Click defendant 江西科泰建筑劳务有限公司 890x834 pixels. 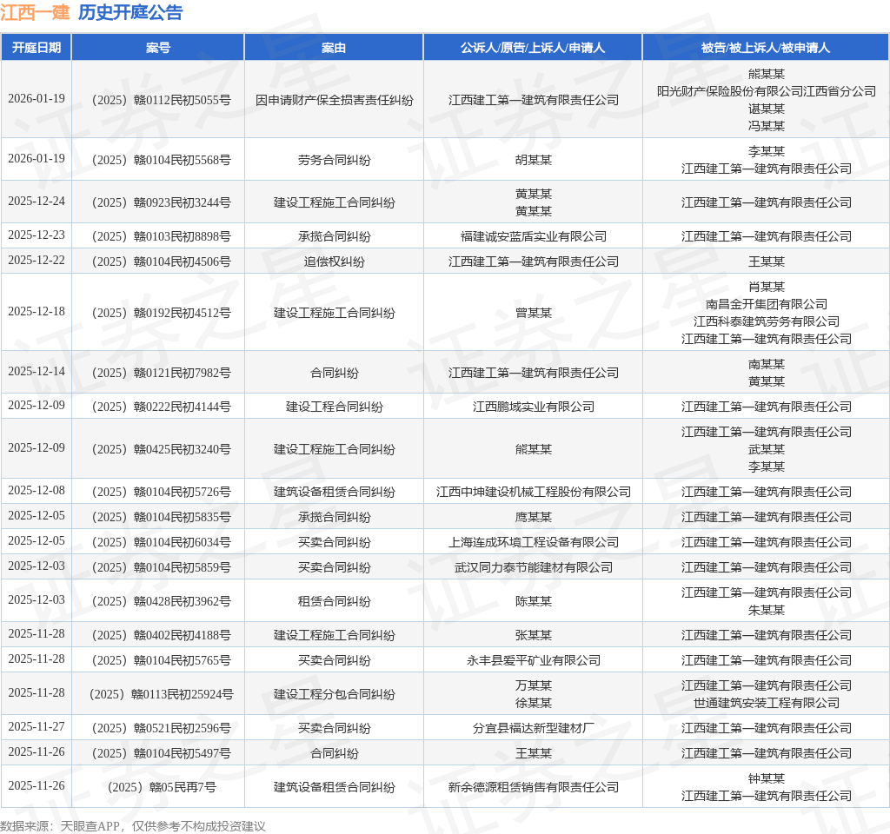pos(767,321)
